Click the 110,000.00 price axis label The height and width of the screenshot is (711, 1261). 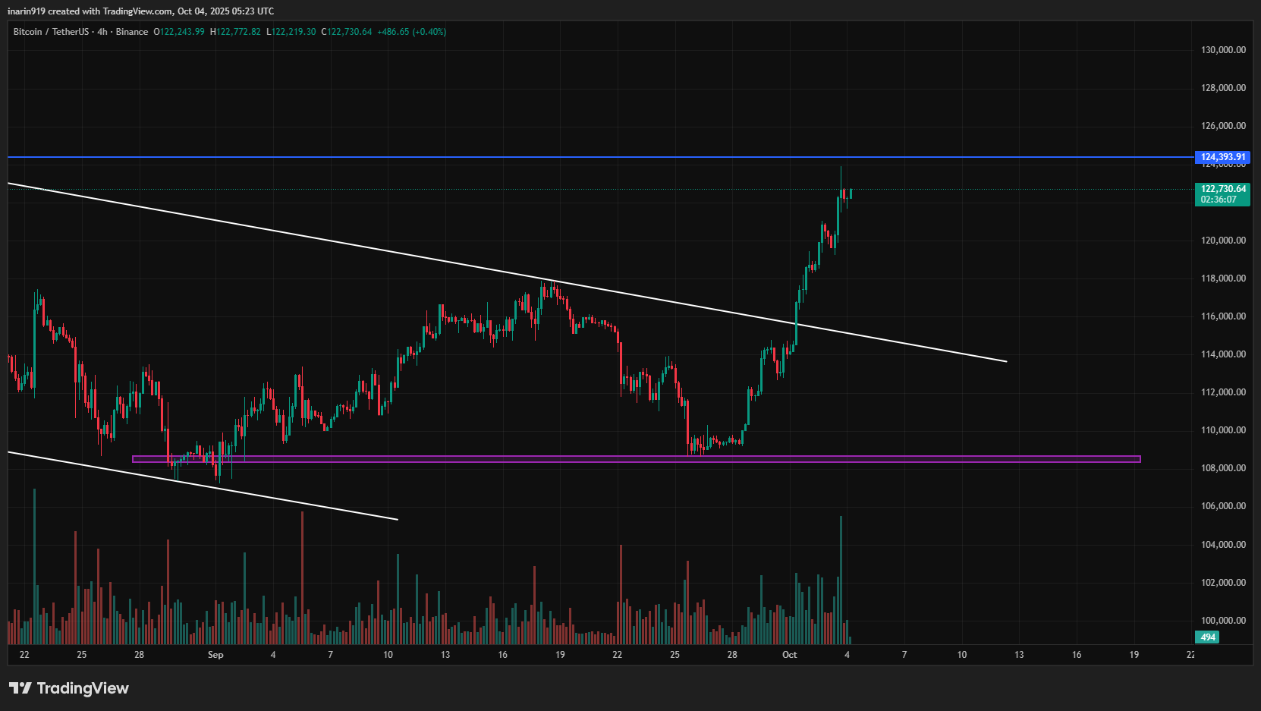(1223, 430)
